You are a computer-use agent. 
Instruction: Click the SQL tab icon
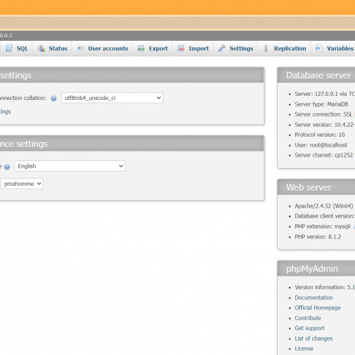pos(9,49)
